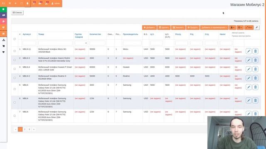Viewport: 266px width, 149px height.
Task: Open the hamburger menu in top bar
Action: (10, 3)
